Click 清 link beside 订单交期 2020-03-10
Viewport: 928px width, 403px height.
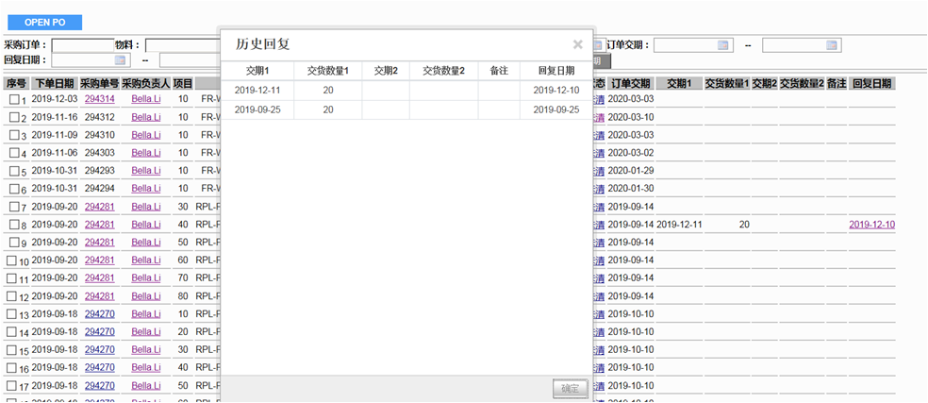(x=600, y=117)
